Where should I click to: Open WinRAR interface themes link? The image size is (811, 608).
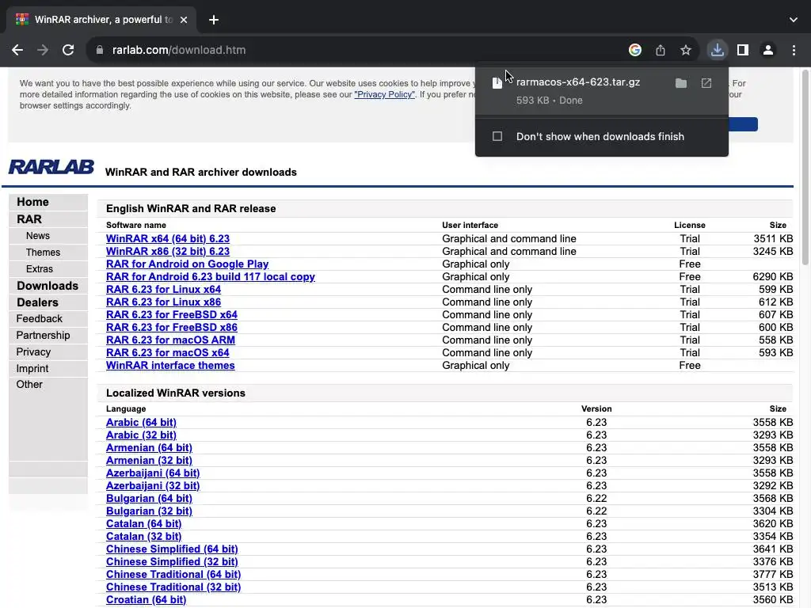170,366
